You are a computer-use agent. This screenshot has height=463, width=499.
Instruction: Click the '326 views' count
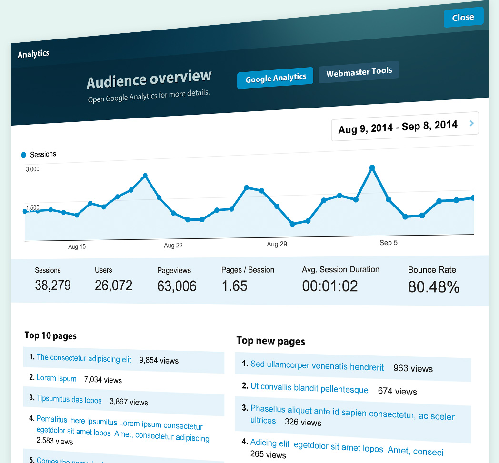tap(303, 422)
